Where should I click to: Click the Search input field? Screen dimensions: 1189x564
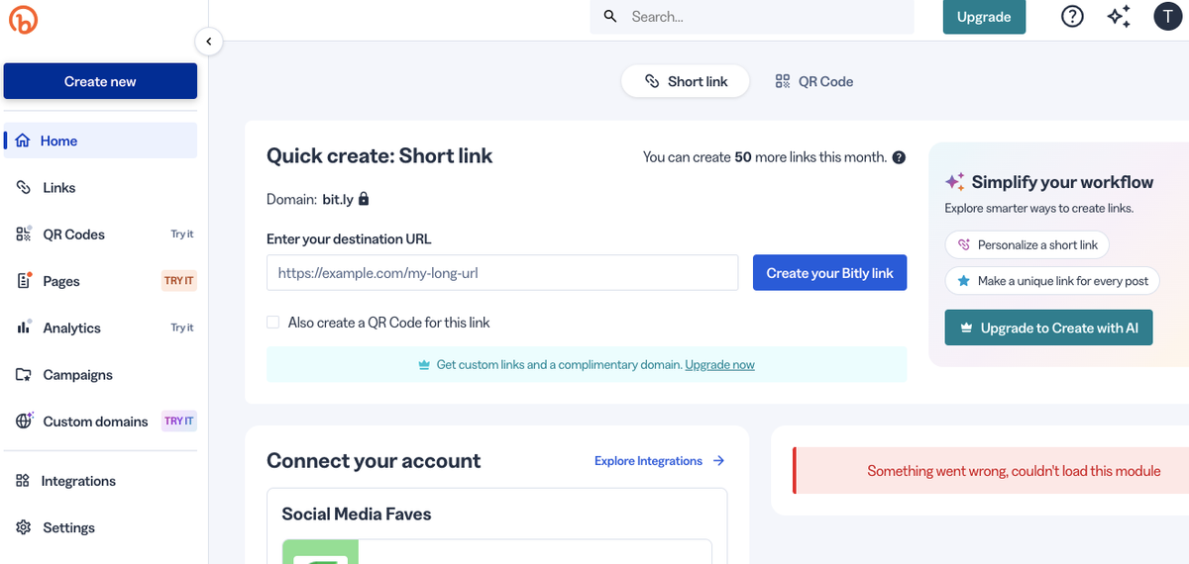(x=752, y=17)
